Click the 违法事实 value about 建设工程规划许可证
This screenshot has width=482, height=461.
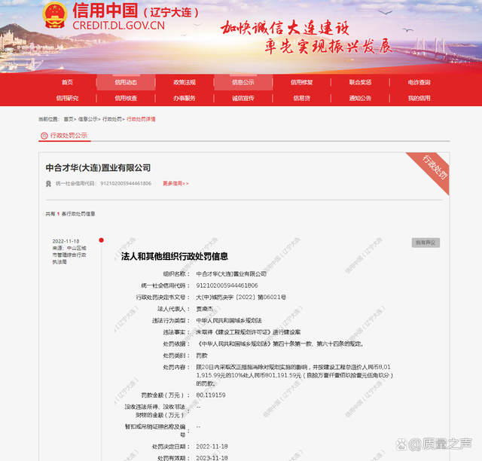point(248,332)
